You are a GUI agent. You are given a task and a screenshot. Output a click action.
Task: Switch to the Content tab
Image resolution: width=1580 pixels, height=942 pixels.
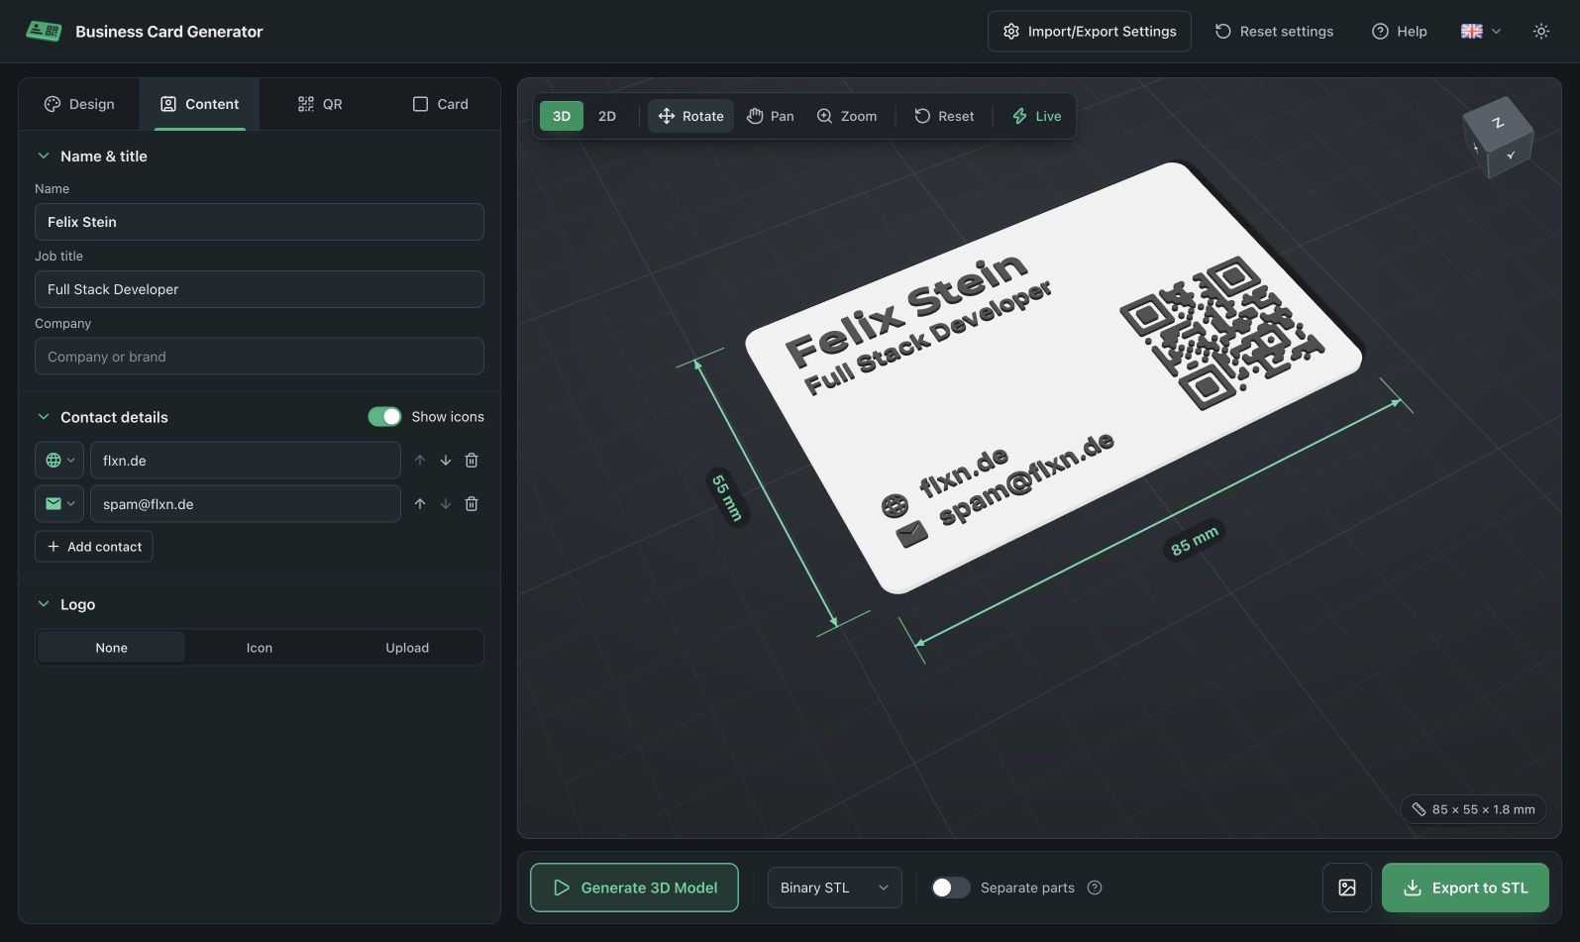click(x=199, y=104)
